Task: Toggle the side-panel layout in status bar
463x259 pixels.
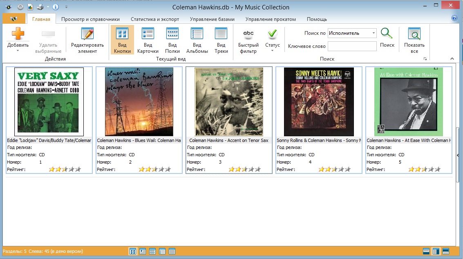Action: 436,252
